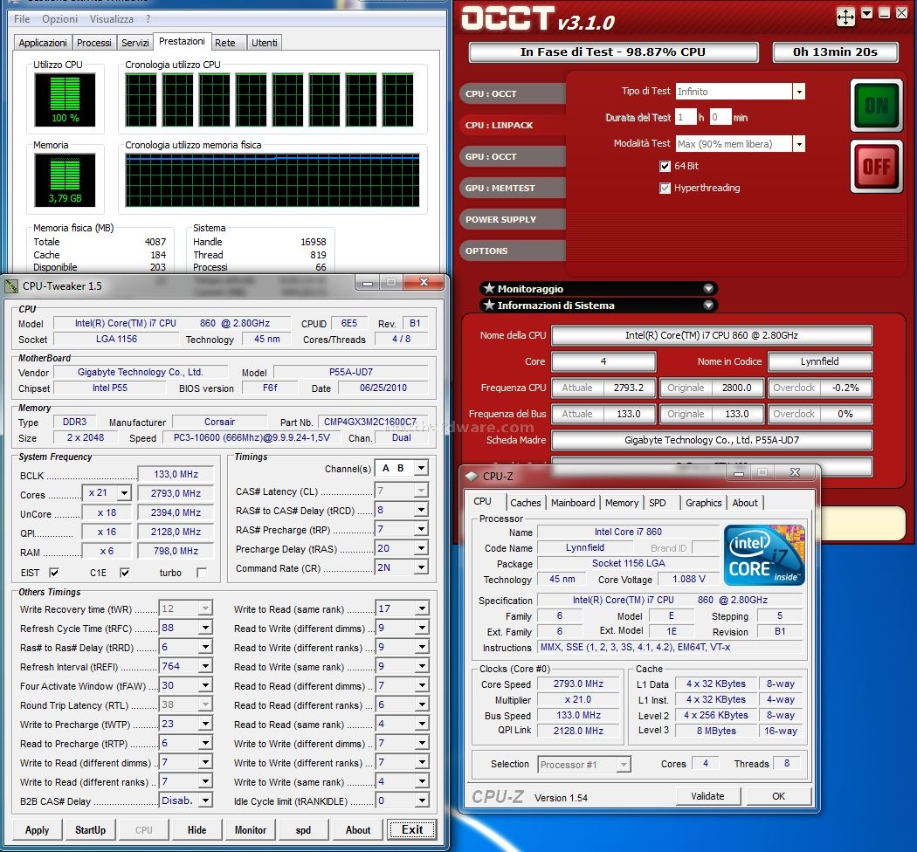Switch to the Graphics tab in CPU-Z

click(x=704, y=502)
